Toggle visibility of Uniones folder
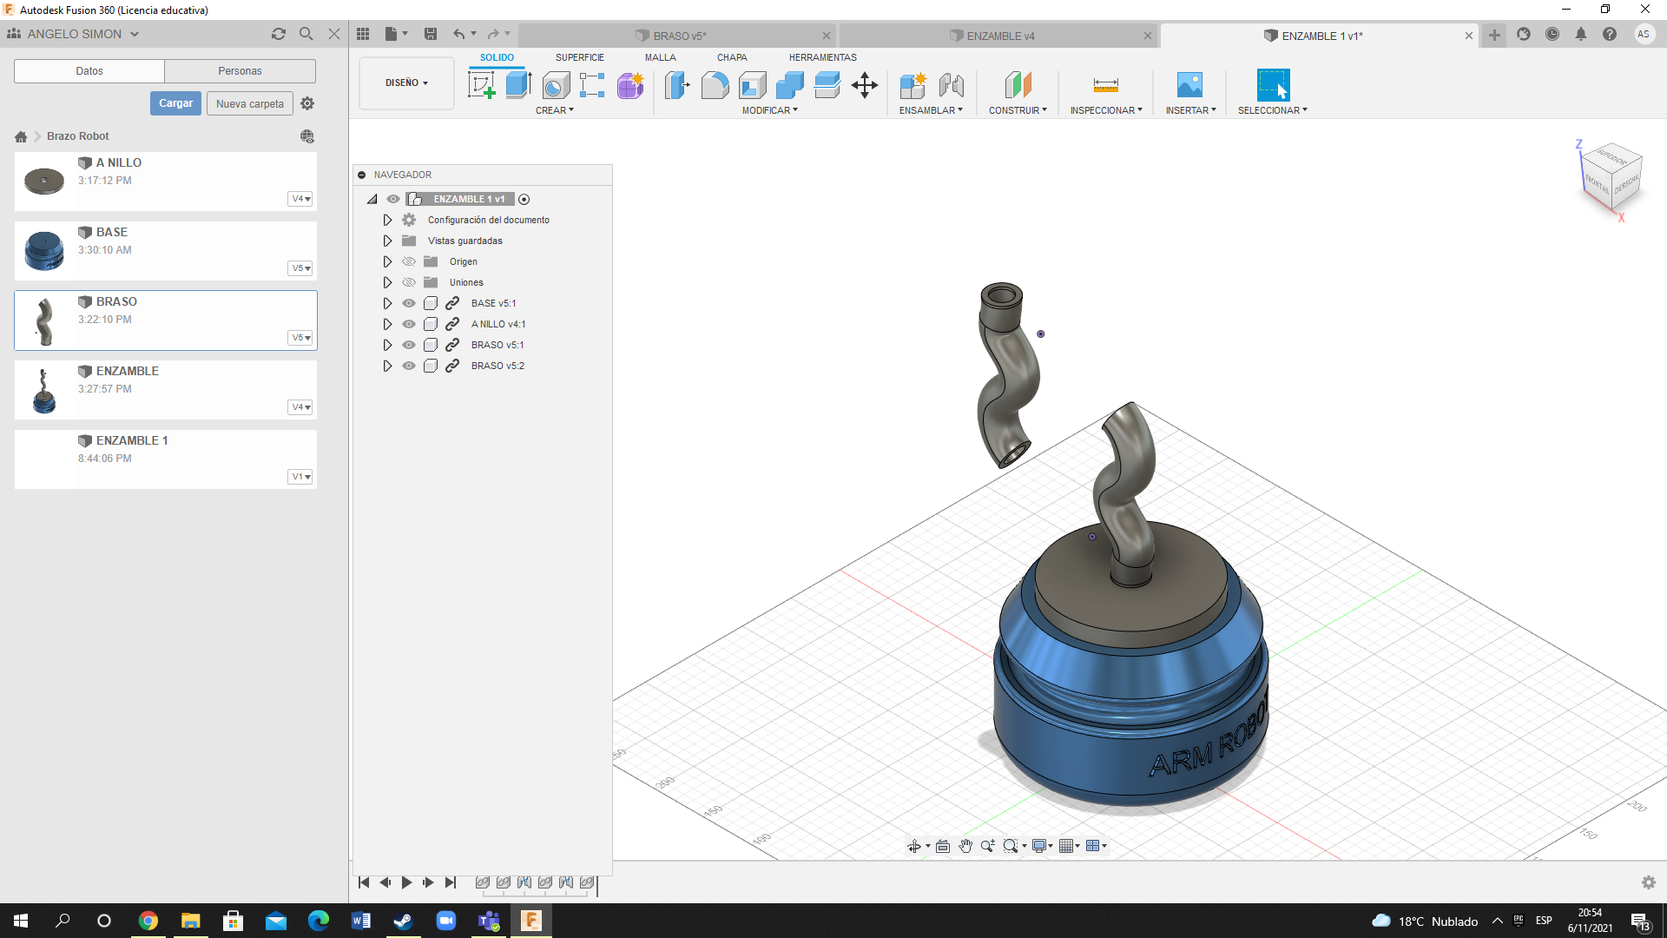1667x938 pixels. (x=409, y=282)
